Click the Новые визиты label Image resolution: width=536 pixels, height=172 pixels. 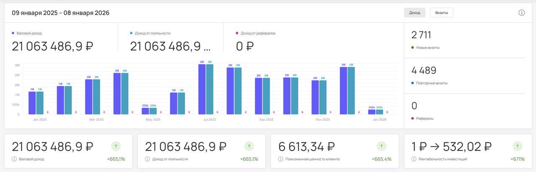coord(428,48)
